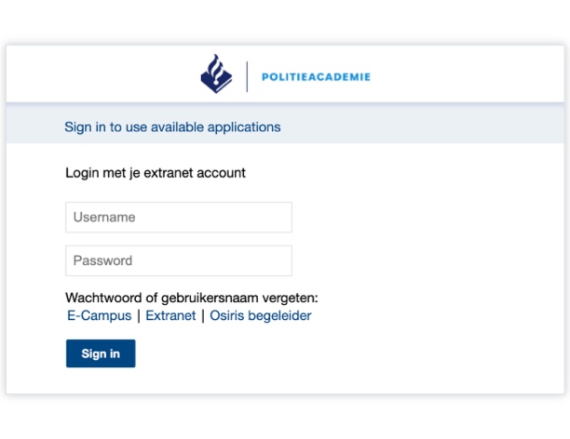
Task: Click the vertical divider beside the logo
Action: 247,76
